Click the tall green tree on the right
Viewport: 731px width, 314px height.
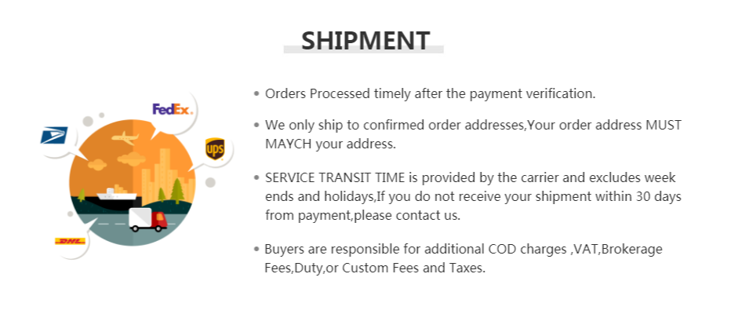click(177, 189)
